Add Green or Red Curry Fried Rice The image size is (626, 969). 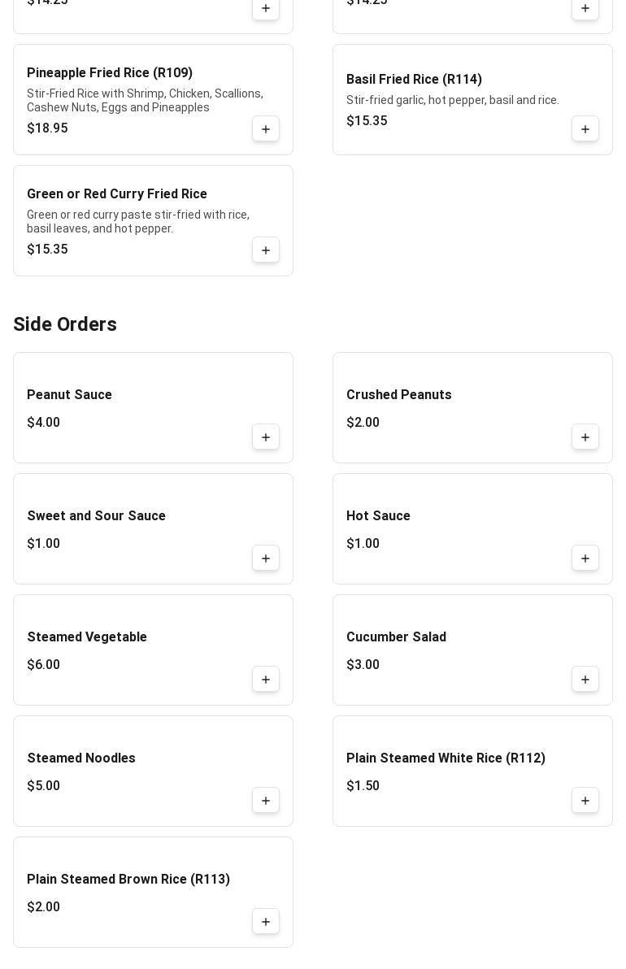point(266,250)
